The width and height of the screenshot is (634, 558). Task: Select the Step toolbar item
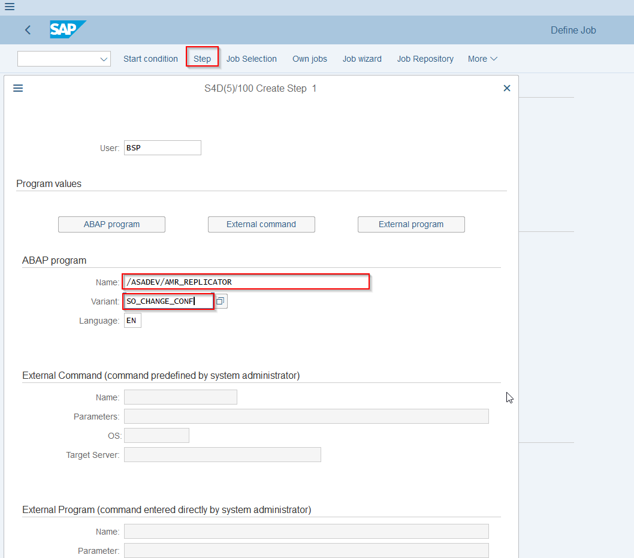point(202,59)
